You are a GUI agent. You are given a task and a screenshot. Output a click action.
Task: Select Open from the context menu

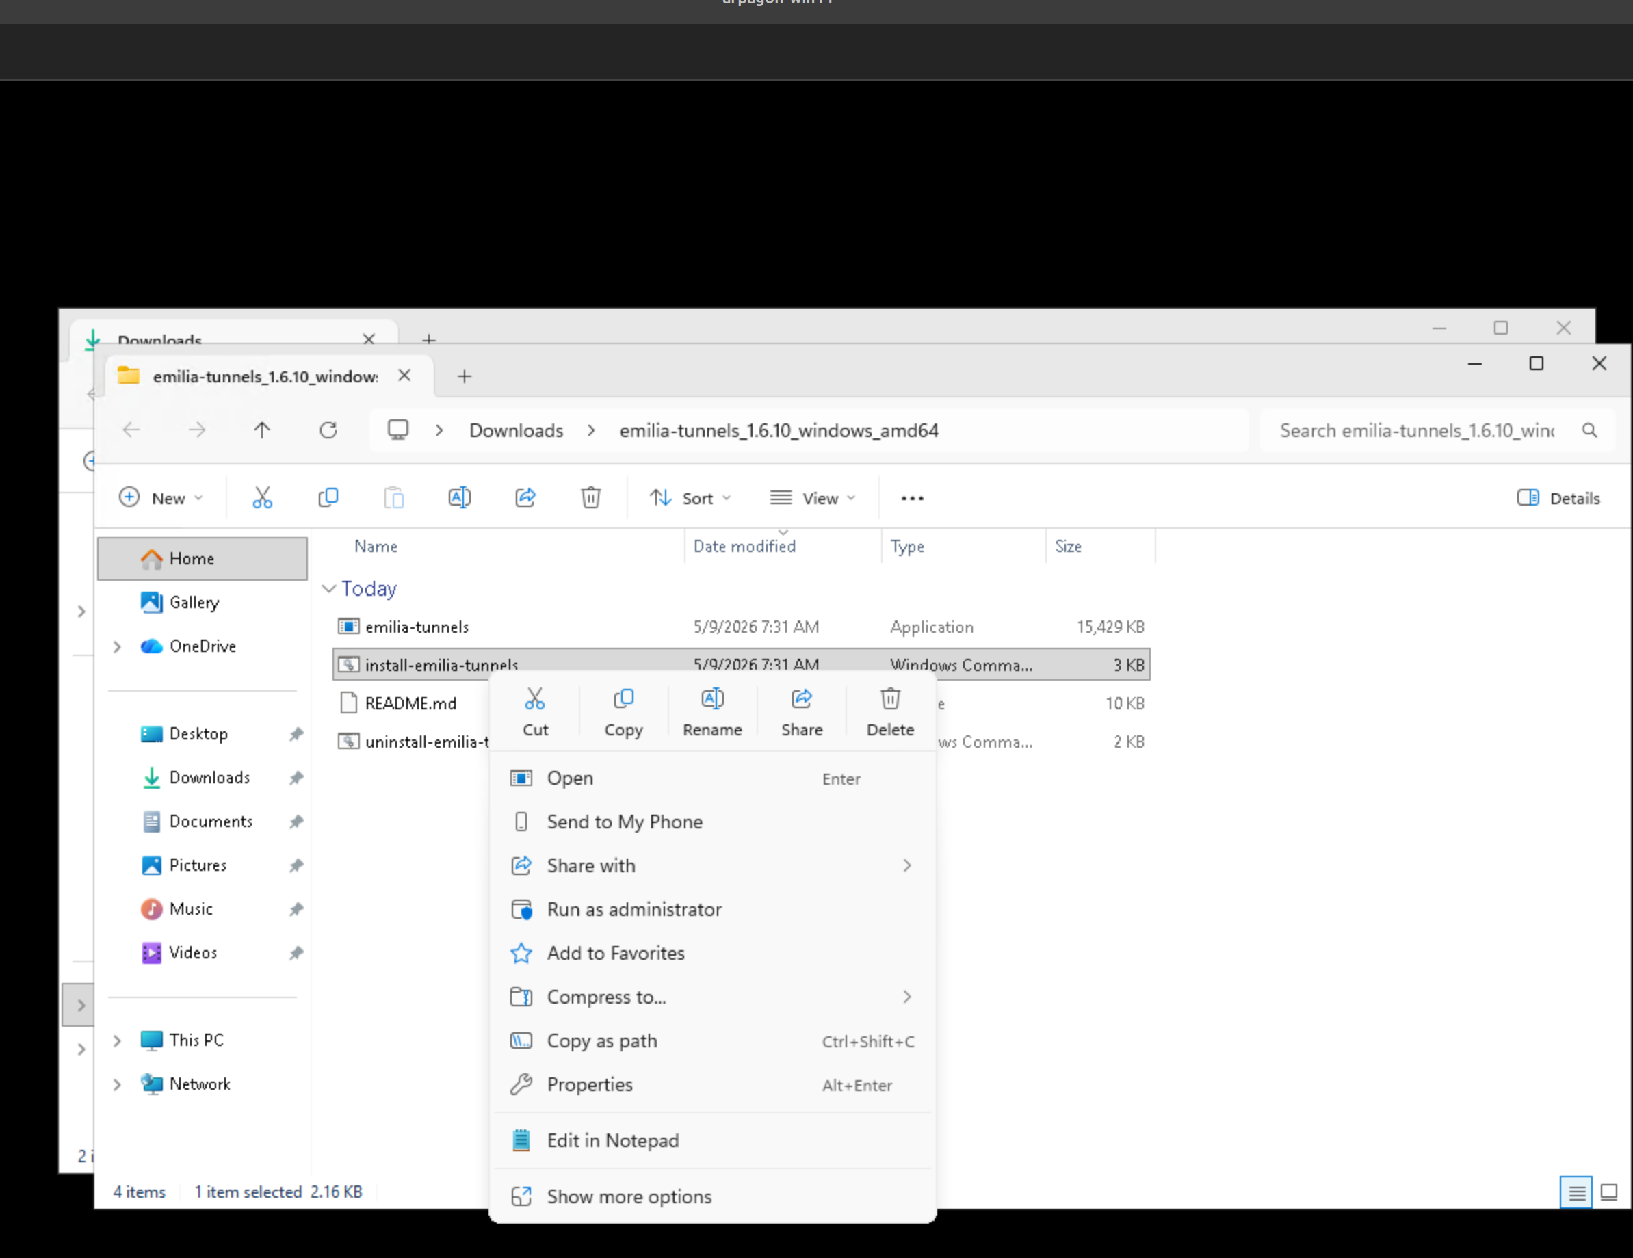pyautogui.click(x=711, y=778)
